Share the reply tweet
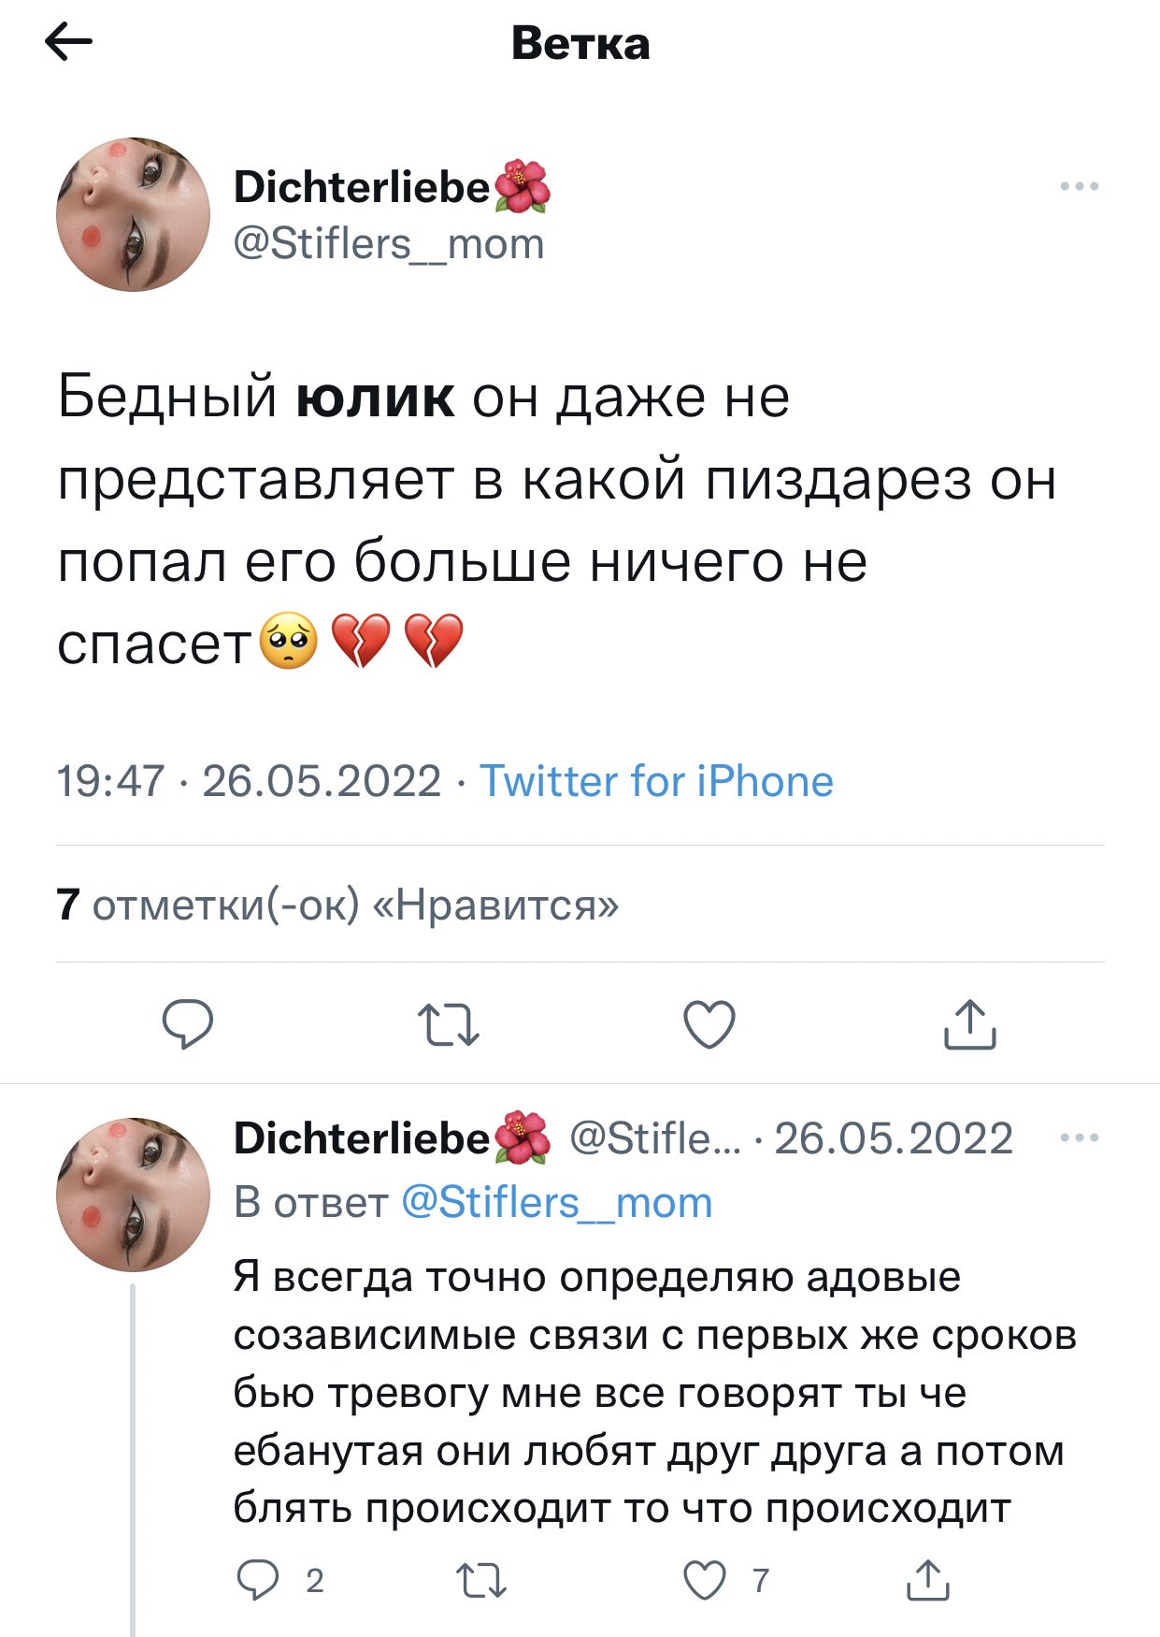The image size is (1160, 1637). click(928, 1580)
